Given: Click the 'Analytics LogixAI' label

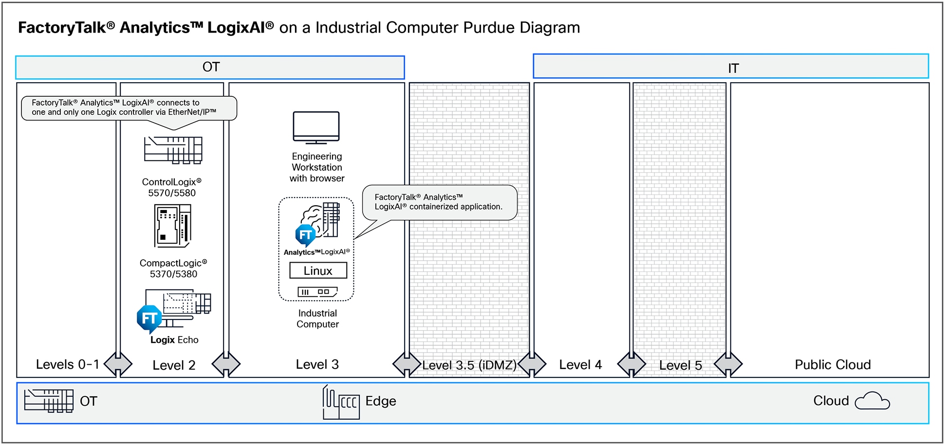Looking at the screenshot, I should coord(317,252).
